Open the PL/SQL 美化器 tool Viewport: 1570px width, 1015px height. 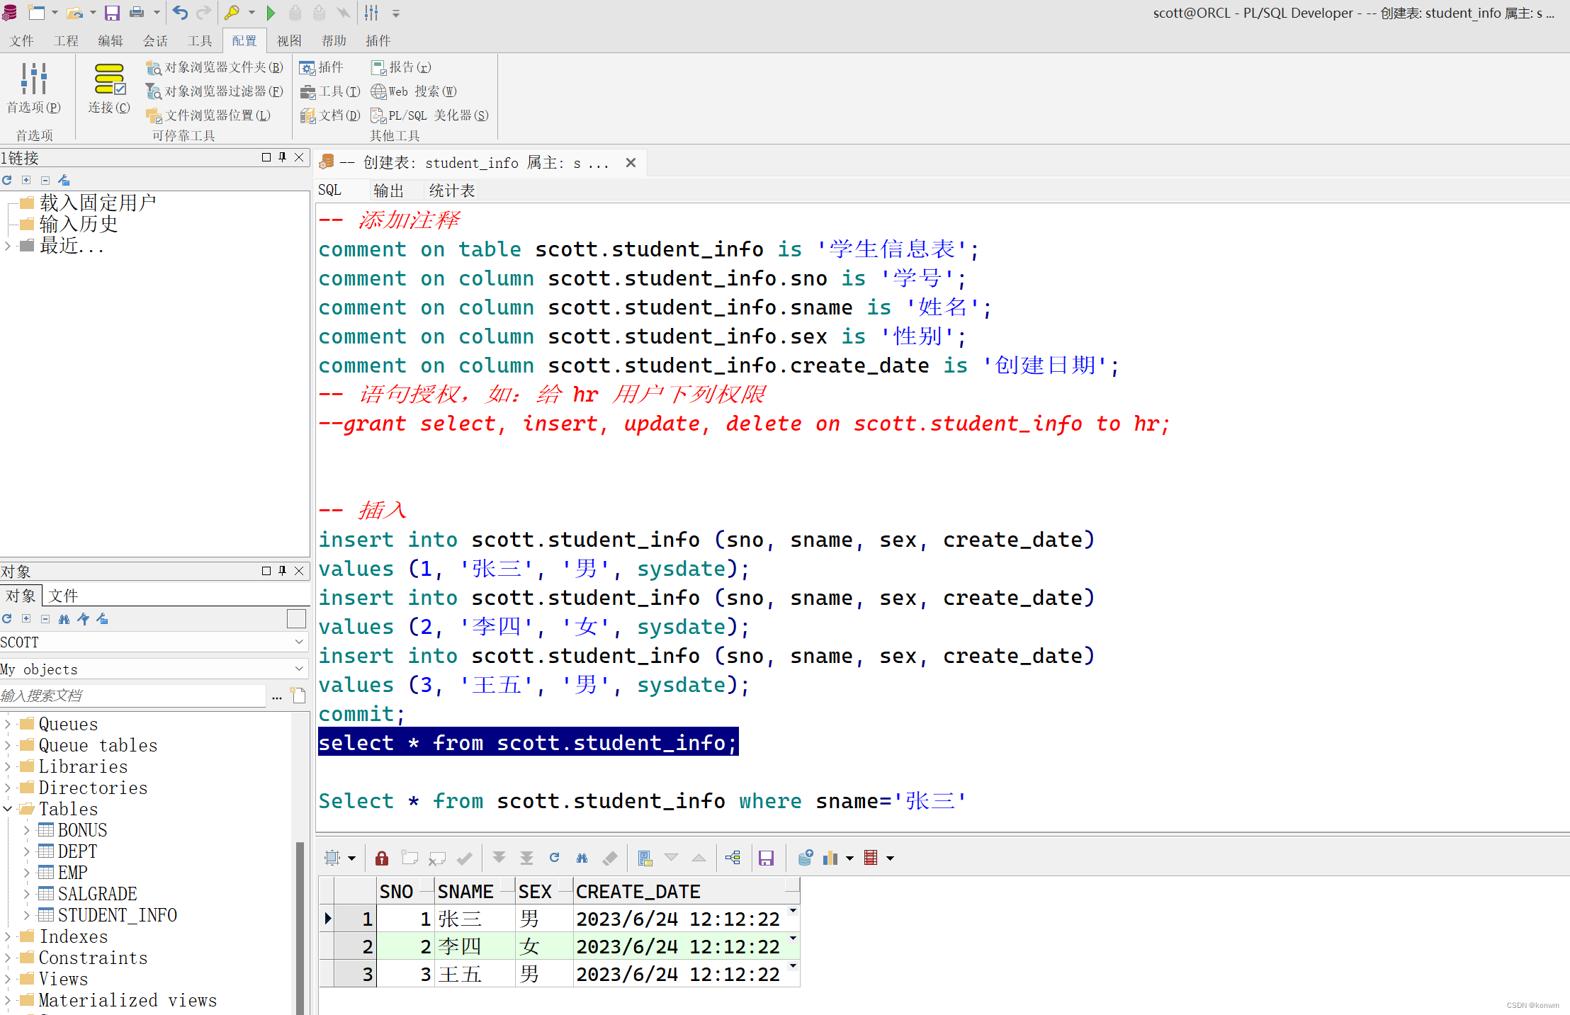coord(429,115)
